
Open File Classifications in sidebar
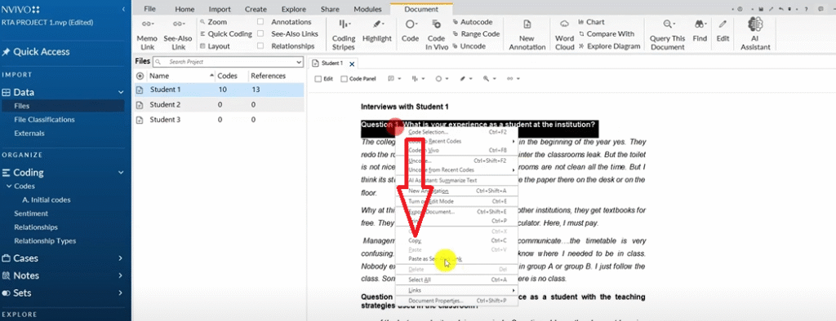(44, 120)
